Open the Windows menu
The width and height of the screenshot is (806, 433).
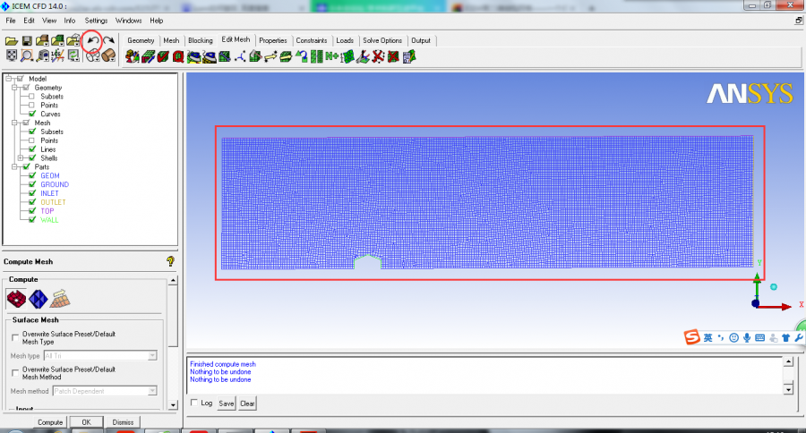(128, 21)
